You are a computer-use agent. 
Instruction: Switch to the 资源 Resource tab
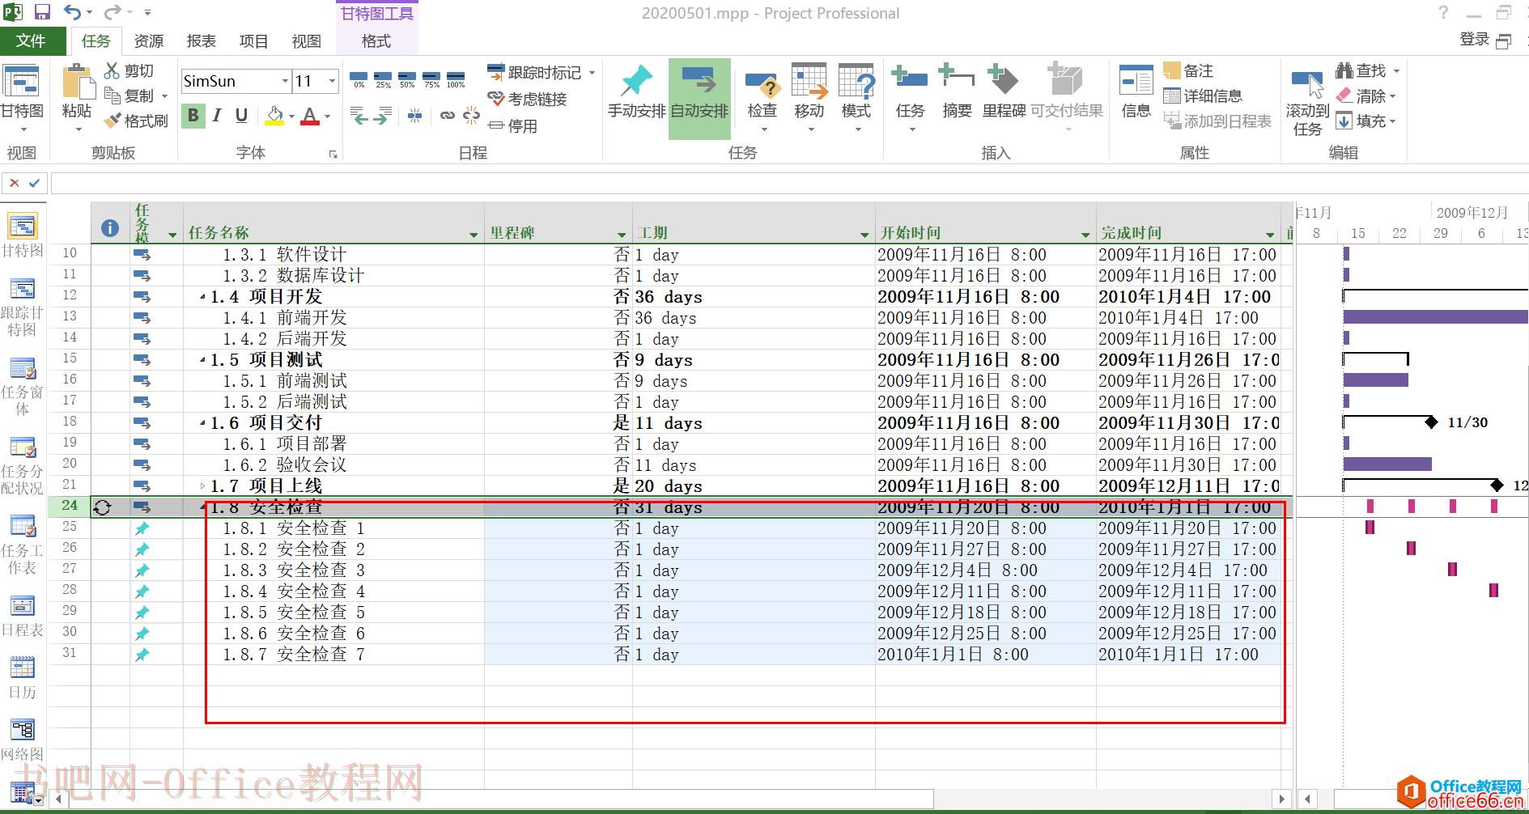(148, 40)
